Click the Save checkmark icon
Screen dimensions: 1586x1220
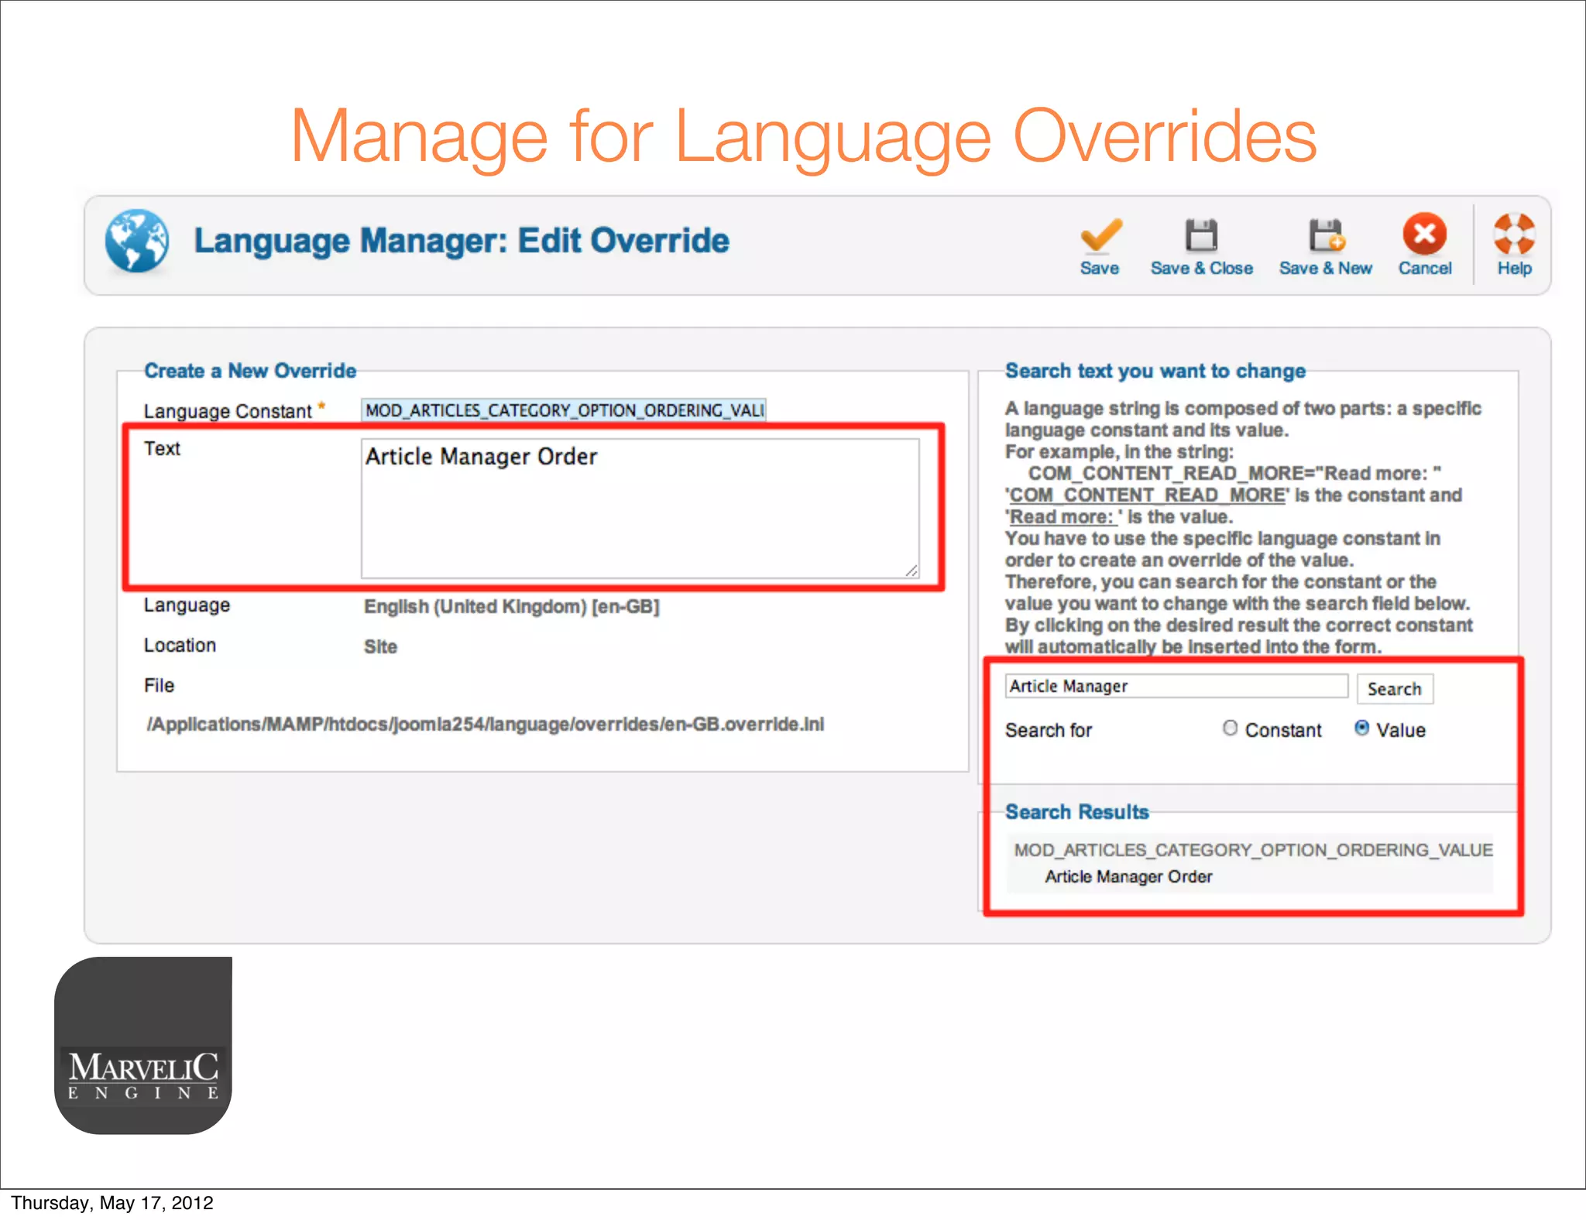pyautogui.click(x=1100, y=235)
